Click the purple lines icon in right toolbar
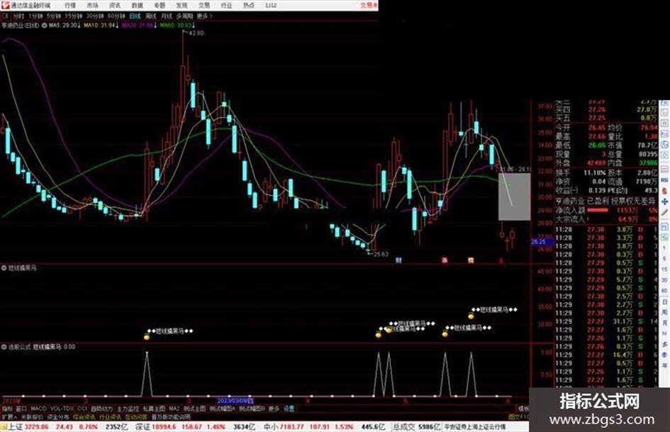The height and width of the screenshot is (432, 670). (x=665, y=170)
